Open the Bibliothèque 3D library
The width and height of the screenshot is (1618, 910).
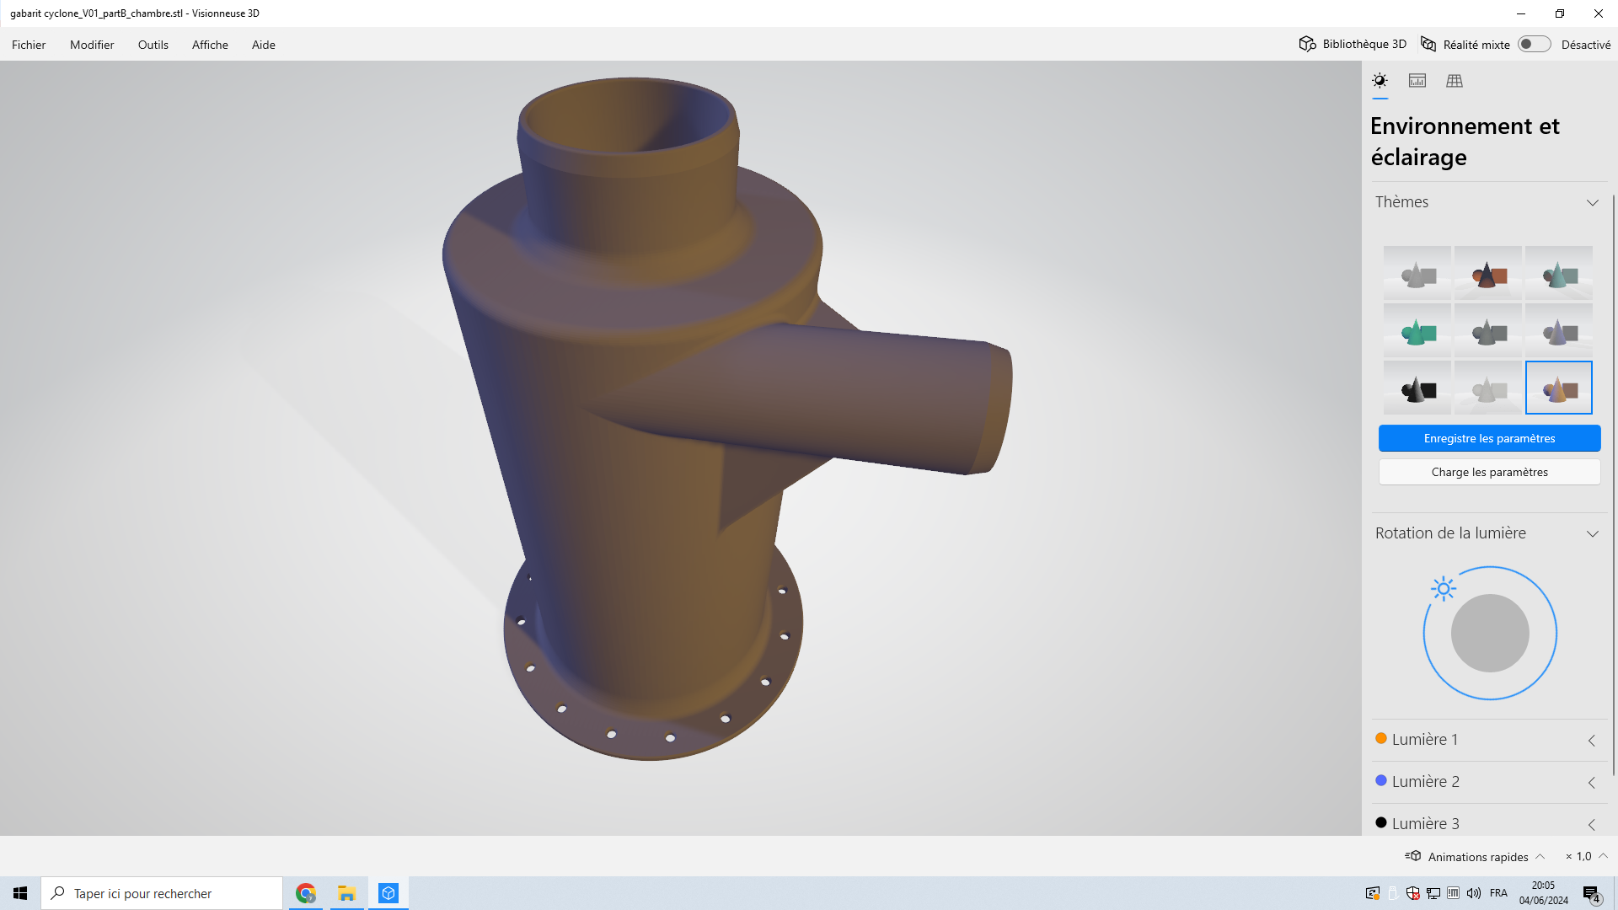click(1353, 45)
